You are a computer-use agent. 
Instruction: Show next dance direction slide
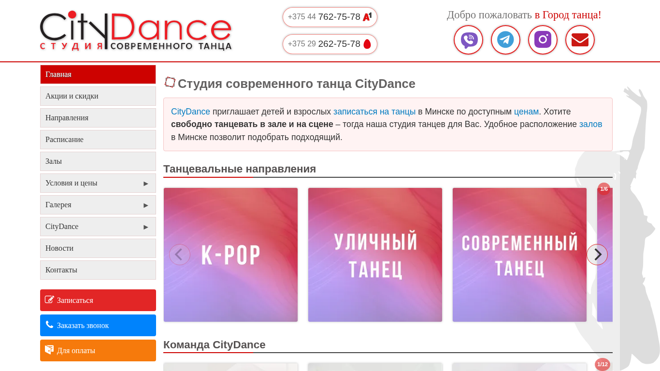point(597,255)
